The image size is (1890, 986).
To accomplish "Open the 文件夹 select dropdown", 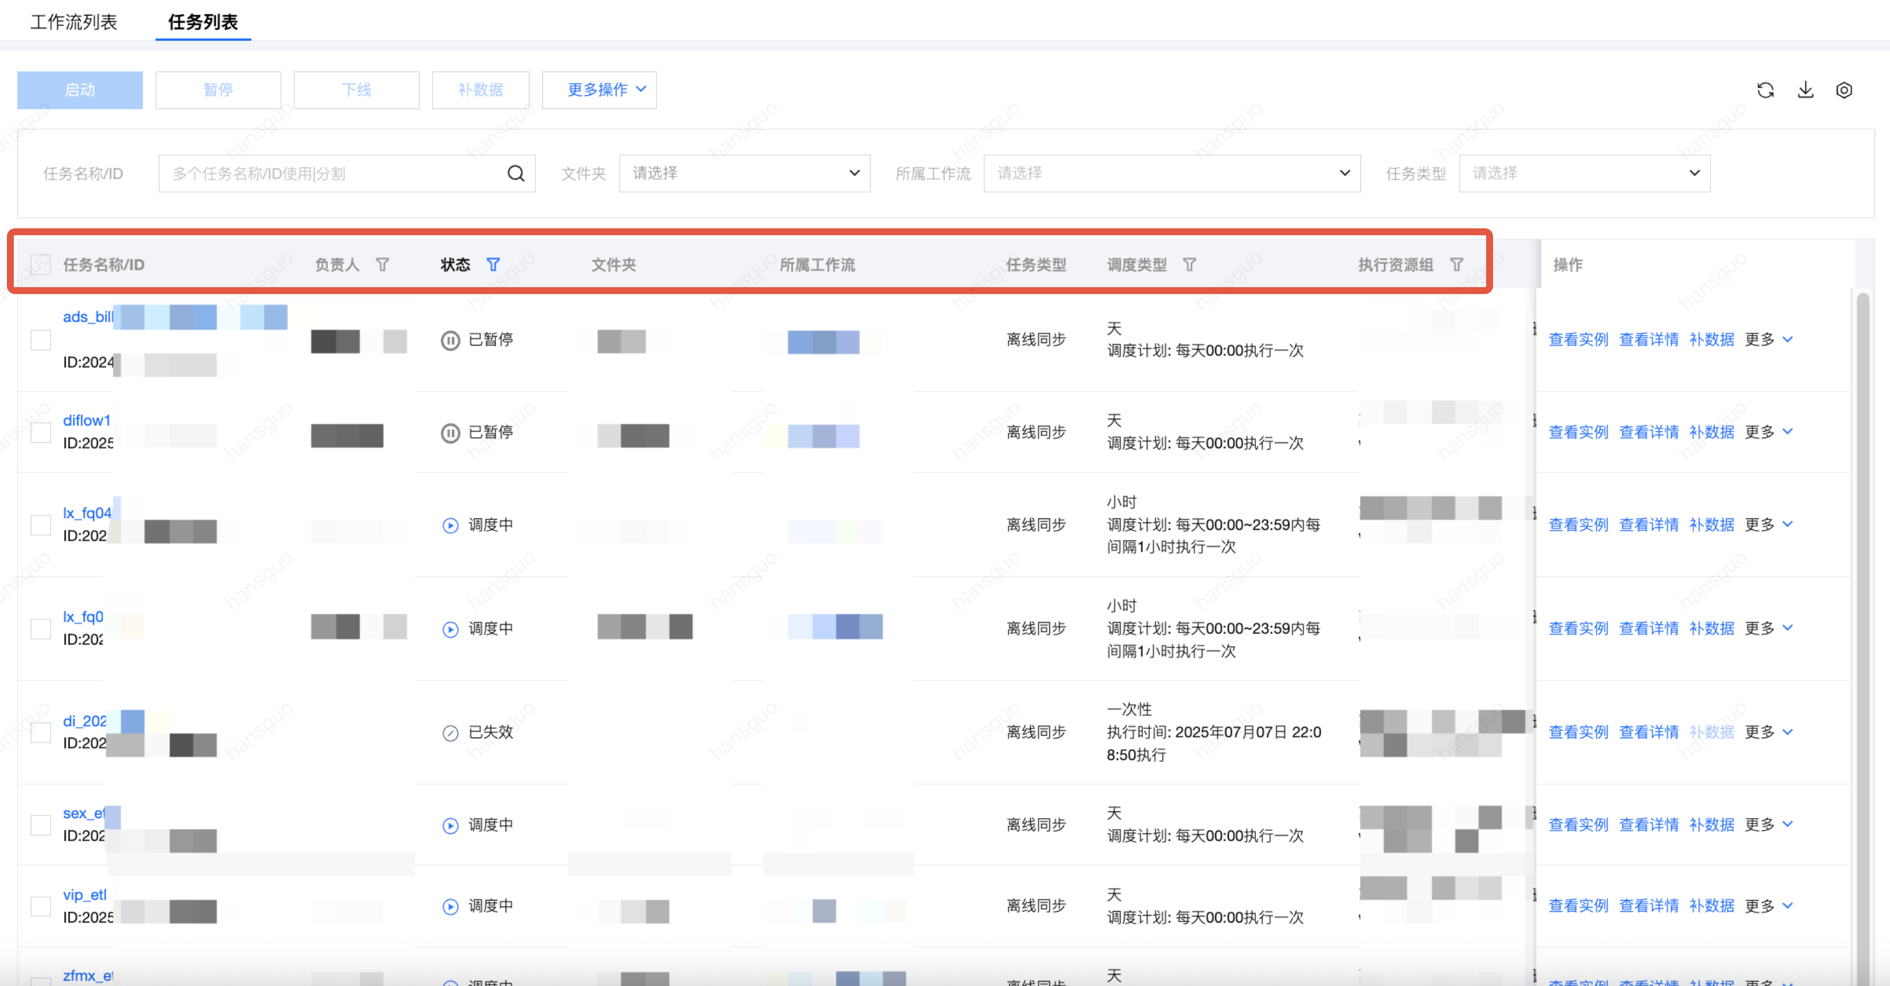I will (744, 174).
